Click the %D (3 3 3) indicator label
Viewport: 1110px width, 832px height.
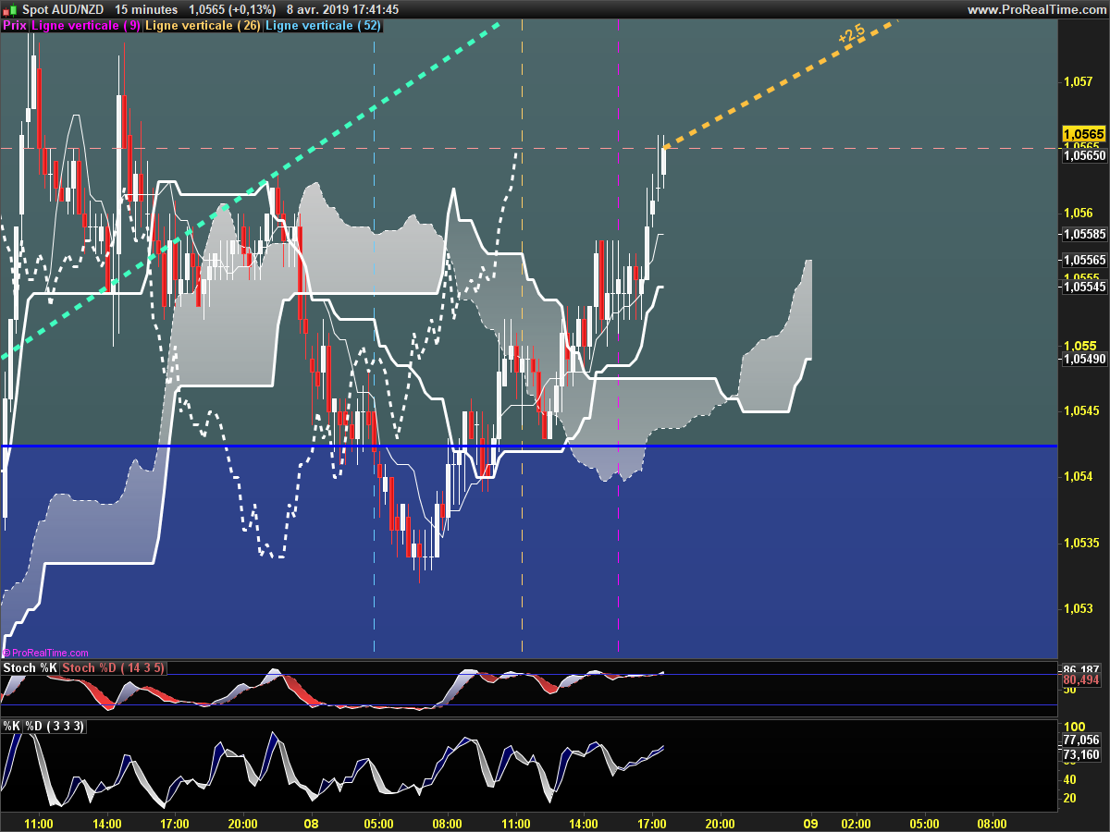tap(55, 727)
